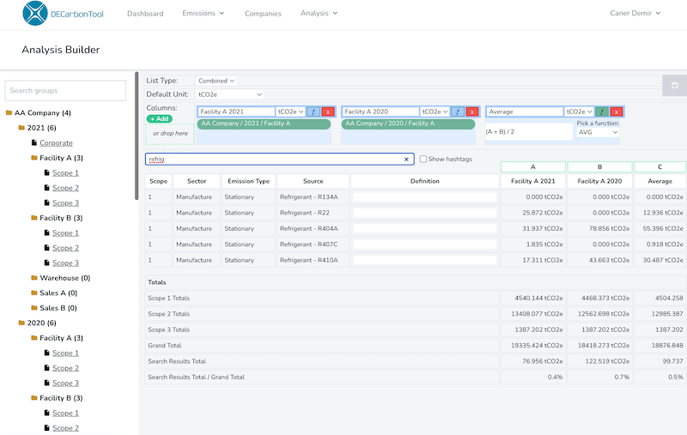
Task: Click function button on Average column
Action: point(602,112)
